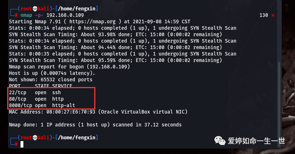Viewport: 295px width, 154px height.
Task: Click the exit code 130 indicator
Action: click(x=264, y=15)
